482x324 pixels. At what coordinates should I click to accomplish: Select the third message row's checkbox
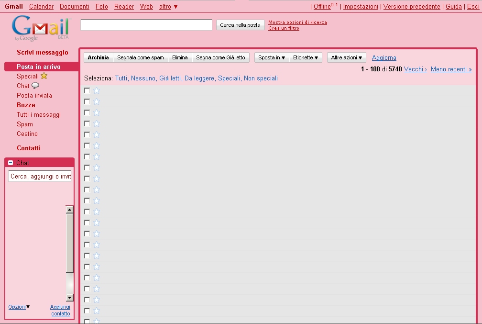point(87,112)
